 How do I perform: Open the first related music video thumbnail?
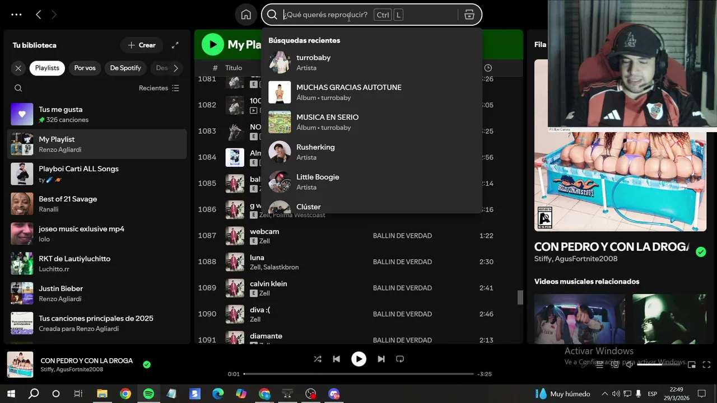point(580,319)
